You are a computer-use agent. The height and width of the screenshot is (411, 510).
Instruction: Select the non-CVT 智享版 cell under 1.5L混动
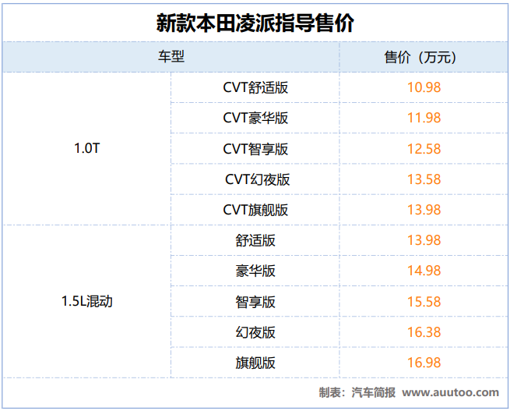click(x=255, y=302)
